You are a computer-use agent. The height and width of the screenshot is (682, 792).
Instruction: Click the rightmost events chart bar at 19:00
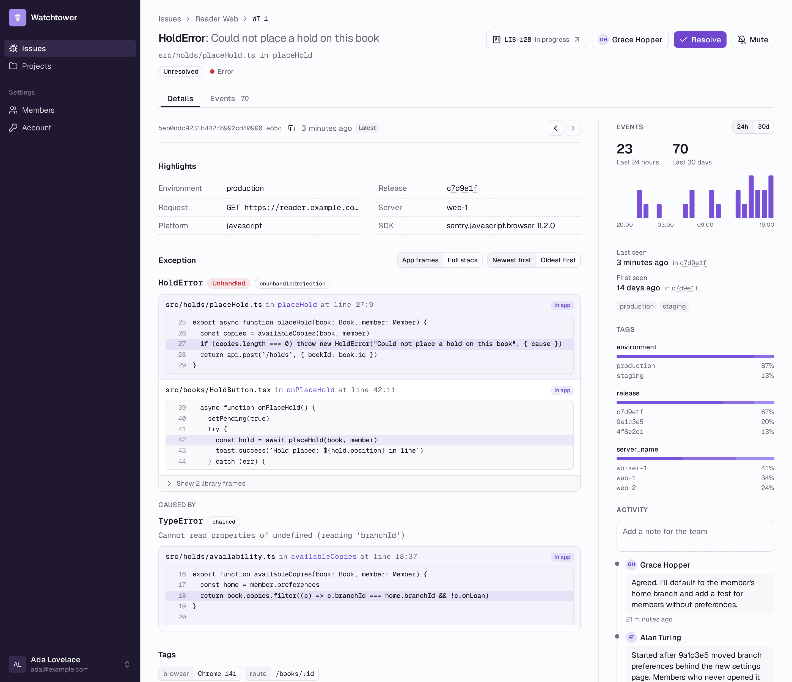click(x=771, y=197)
